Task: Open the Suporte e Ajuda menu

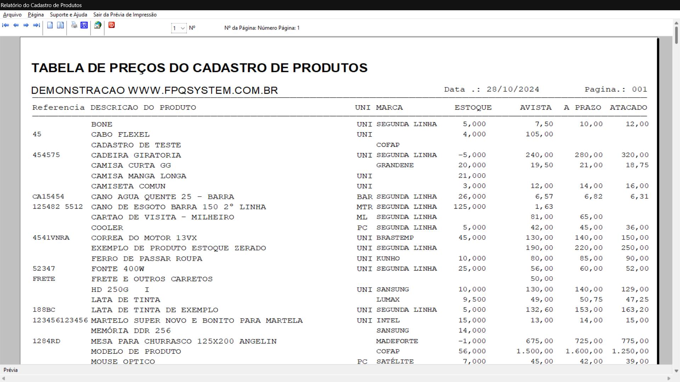Action: point(68,15)
